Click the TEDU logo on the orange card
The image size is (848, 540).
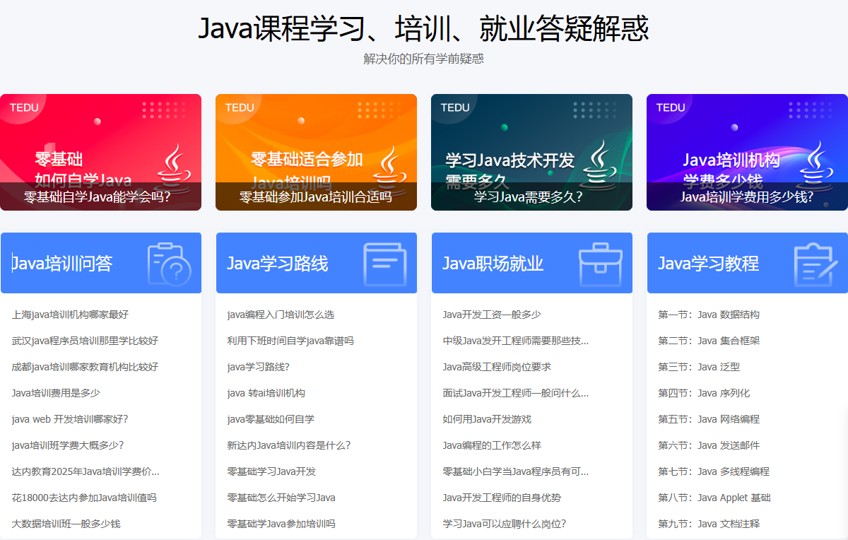(x=239, y=107)
